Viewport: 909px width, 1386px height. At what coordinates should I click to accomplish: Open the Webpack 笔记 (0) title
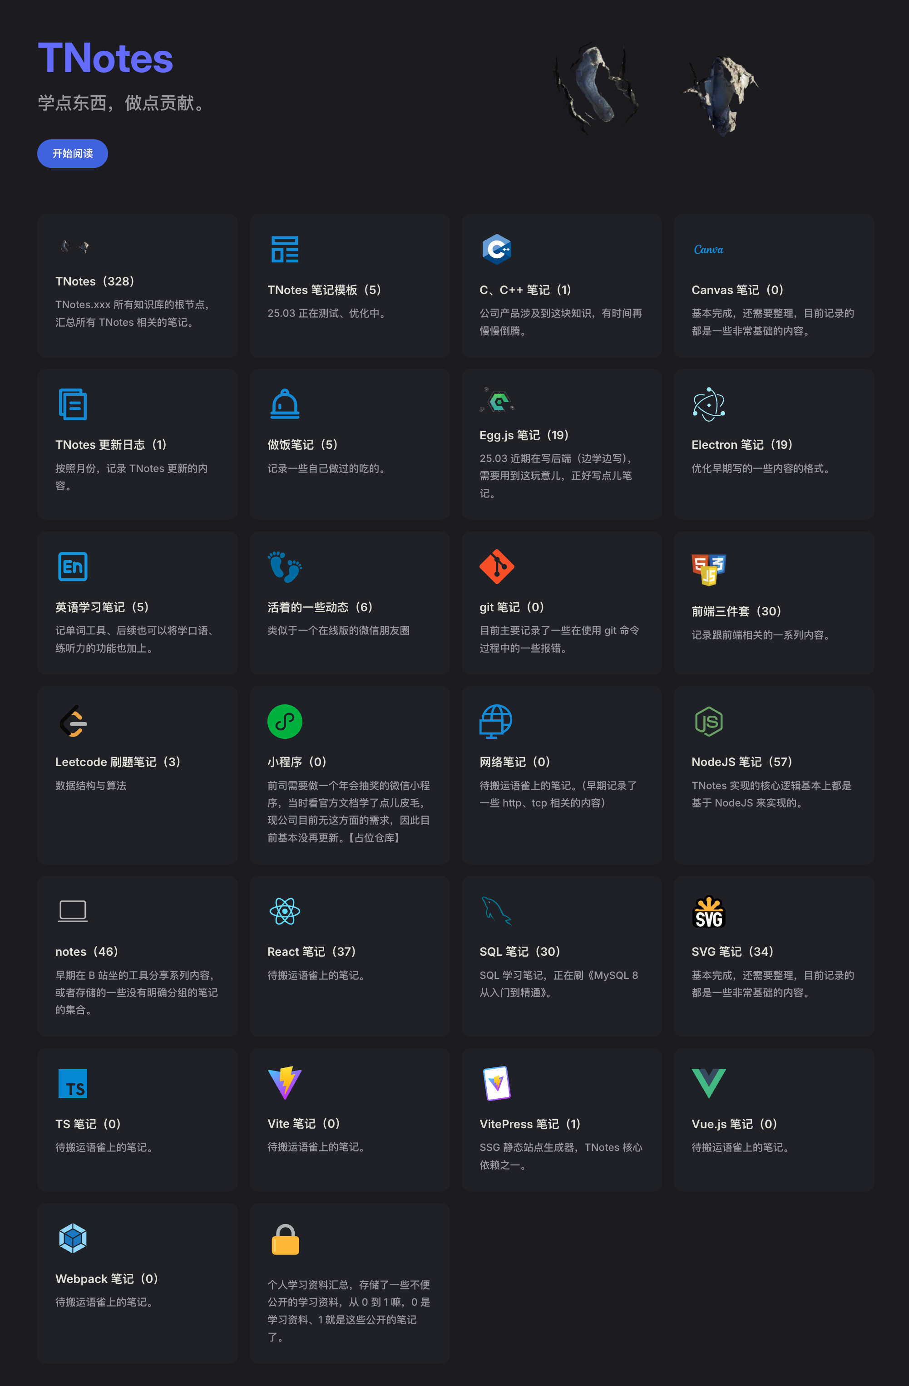(x=106, y=1279)
